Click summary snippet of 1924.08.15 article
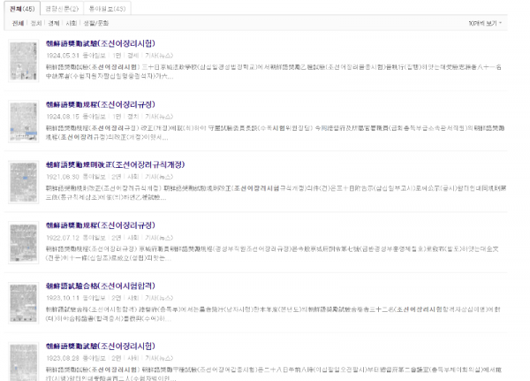The height and width of the screenshot is (381, 530). 275,133
